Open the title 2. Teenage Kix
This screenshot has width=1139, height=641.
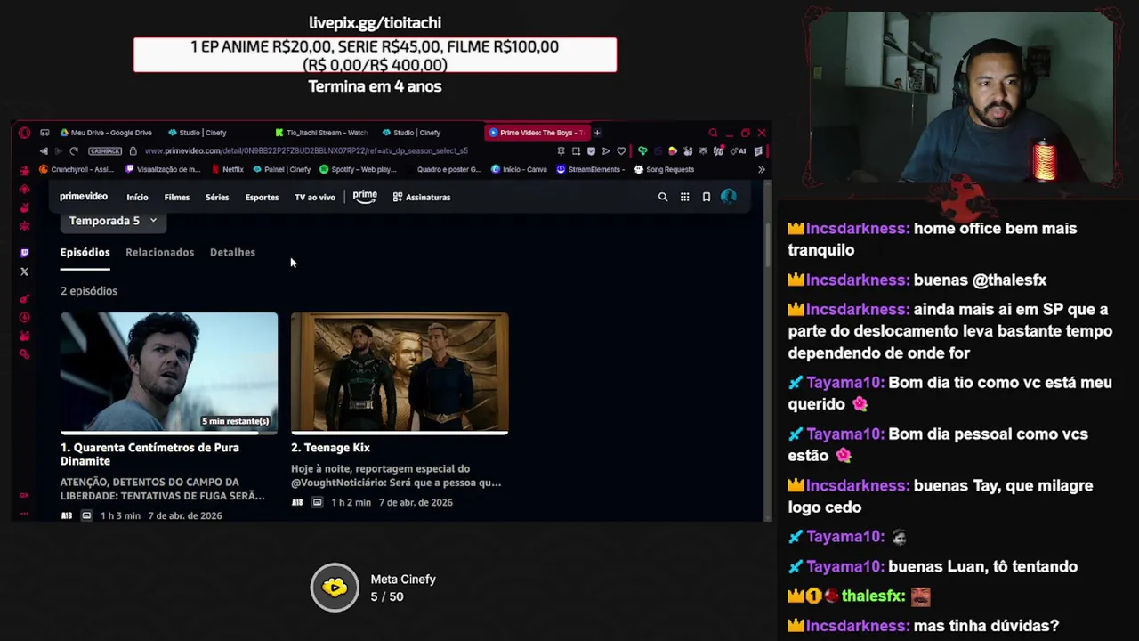[330, 448]
